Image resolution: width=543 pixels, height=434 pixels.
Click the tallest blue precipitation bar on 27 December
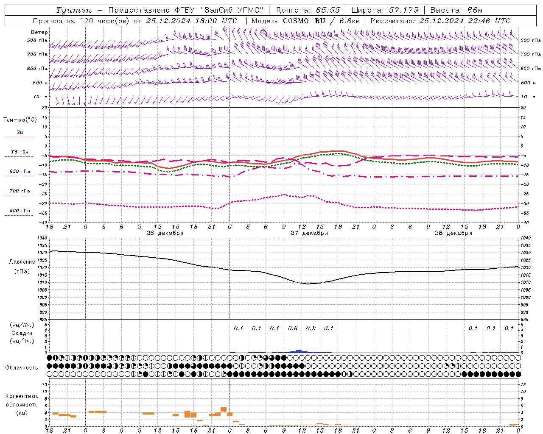299,351
